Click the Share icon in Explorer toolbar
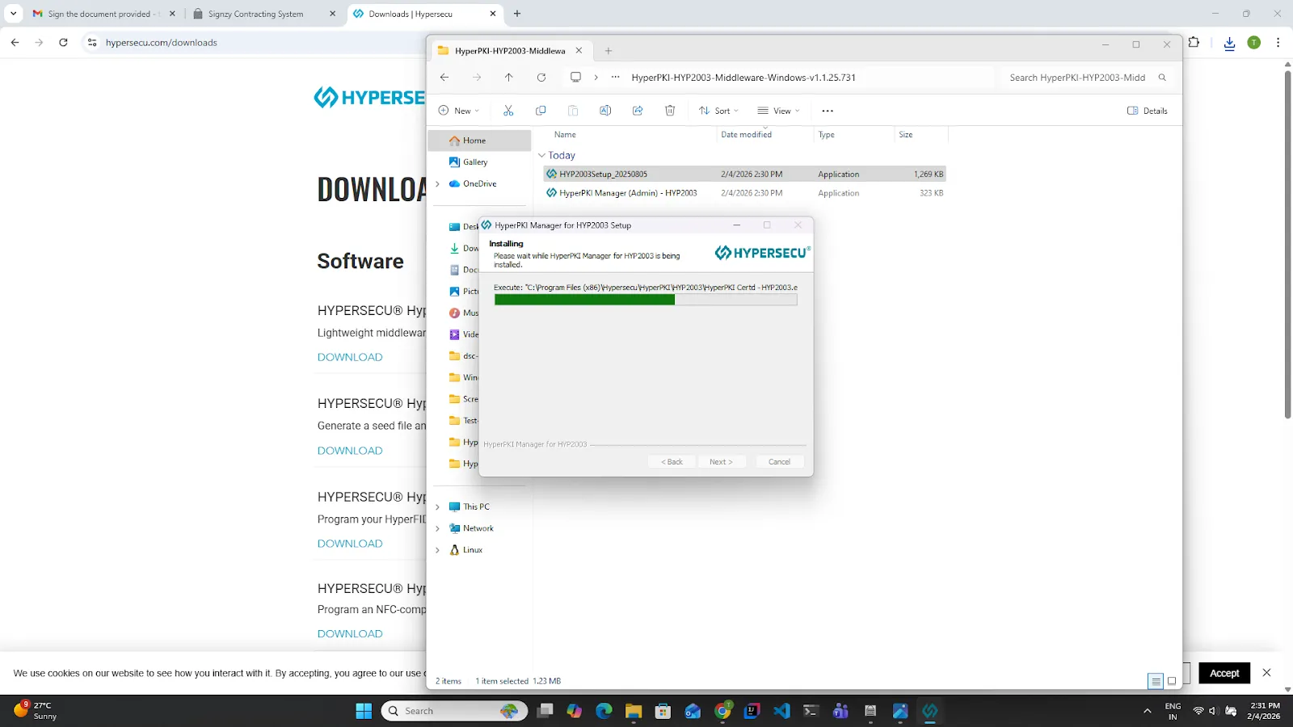 (638, 111)
